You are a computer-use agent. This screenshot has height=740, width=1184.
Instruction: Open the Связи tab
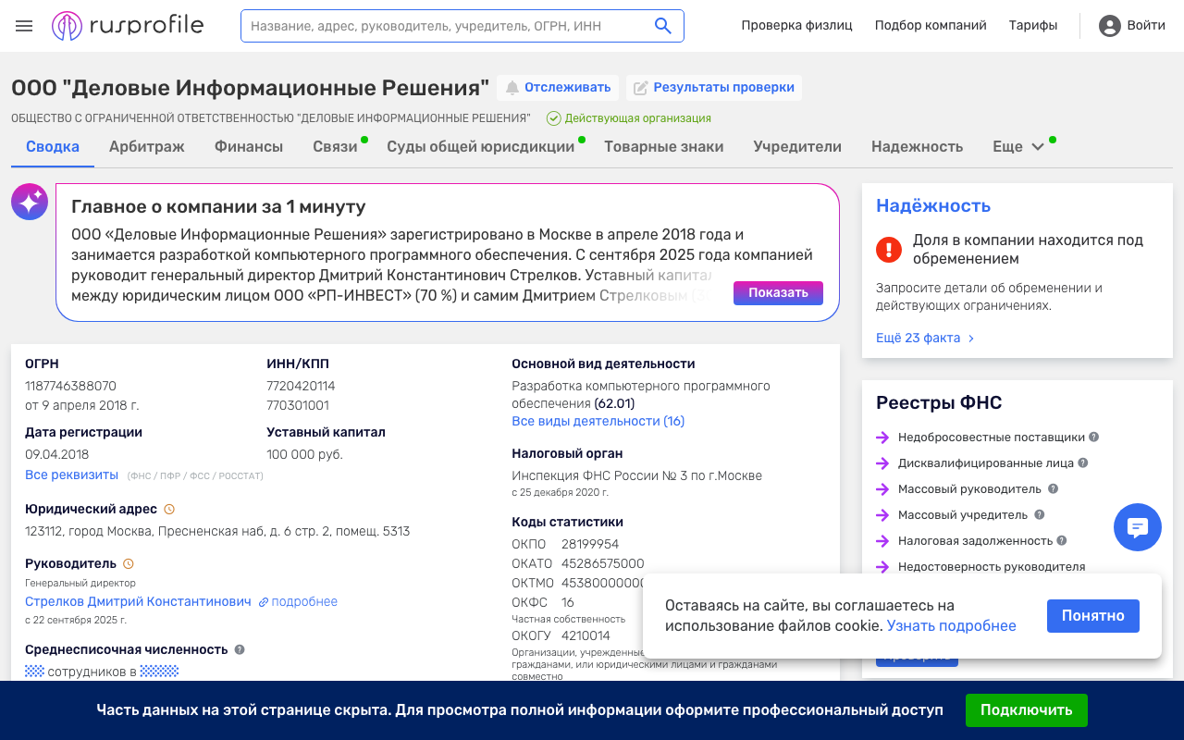point(335,146)
